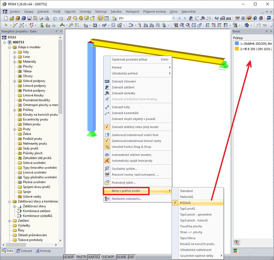Click the show loads icon in toolbar

(191, 18)
